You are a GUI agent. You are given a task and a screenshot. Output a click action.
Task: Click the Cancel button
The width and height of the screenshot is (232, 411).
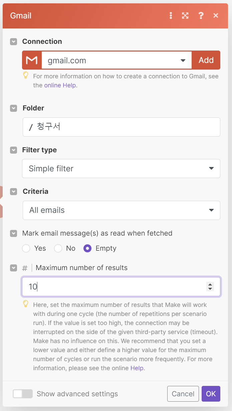click(183, 394)
